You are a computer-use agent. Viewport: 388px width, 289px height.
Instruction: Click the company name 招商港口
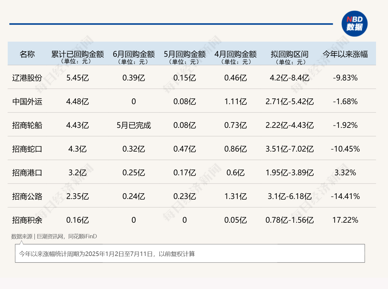click(x=27, y=173)
